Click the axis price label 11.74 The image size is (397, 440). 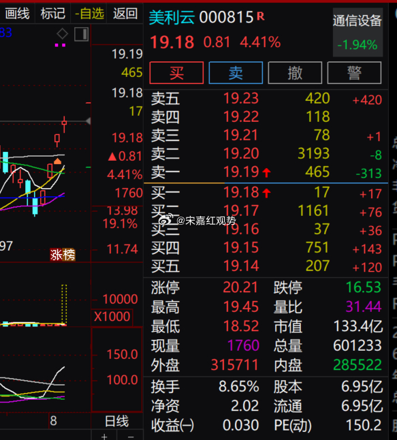(123, 249)
